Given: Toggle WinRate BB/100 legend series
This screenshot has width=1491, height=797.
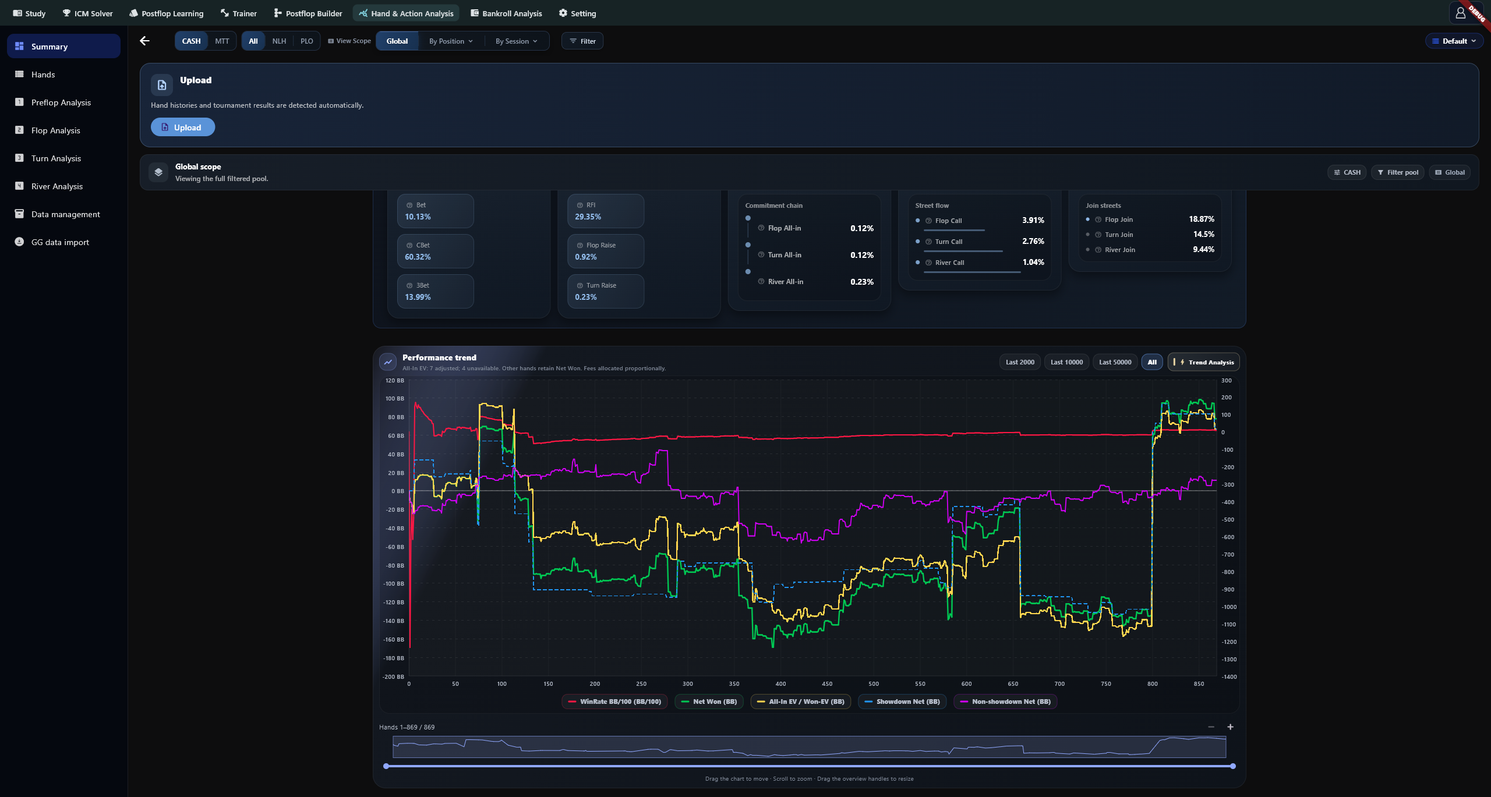Looking at the screenshot, I should pyautogui.click(x=614, y=702).
